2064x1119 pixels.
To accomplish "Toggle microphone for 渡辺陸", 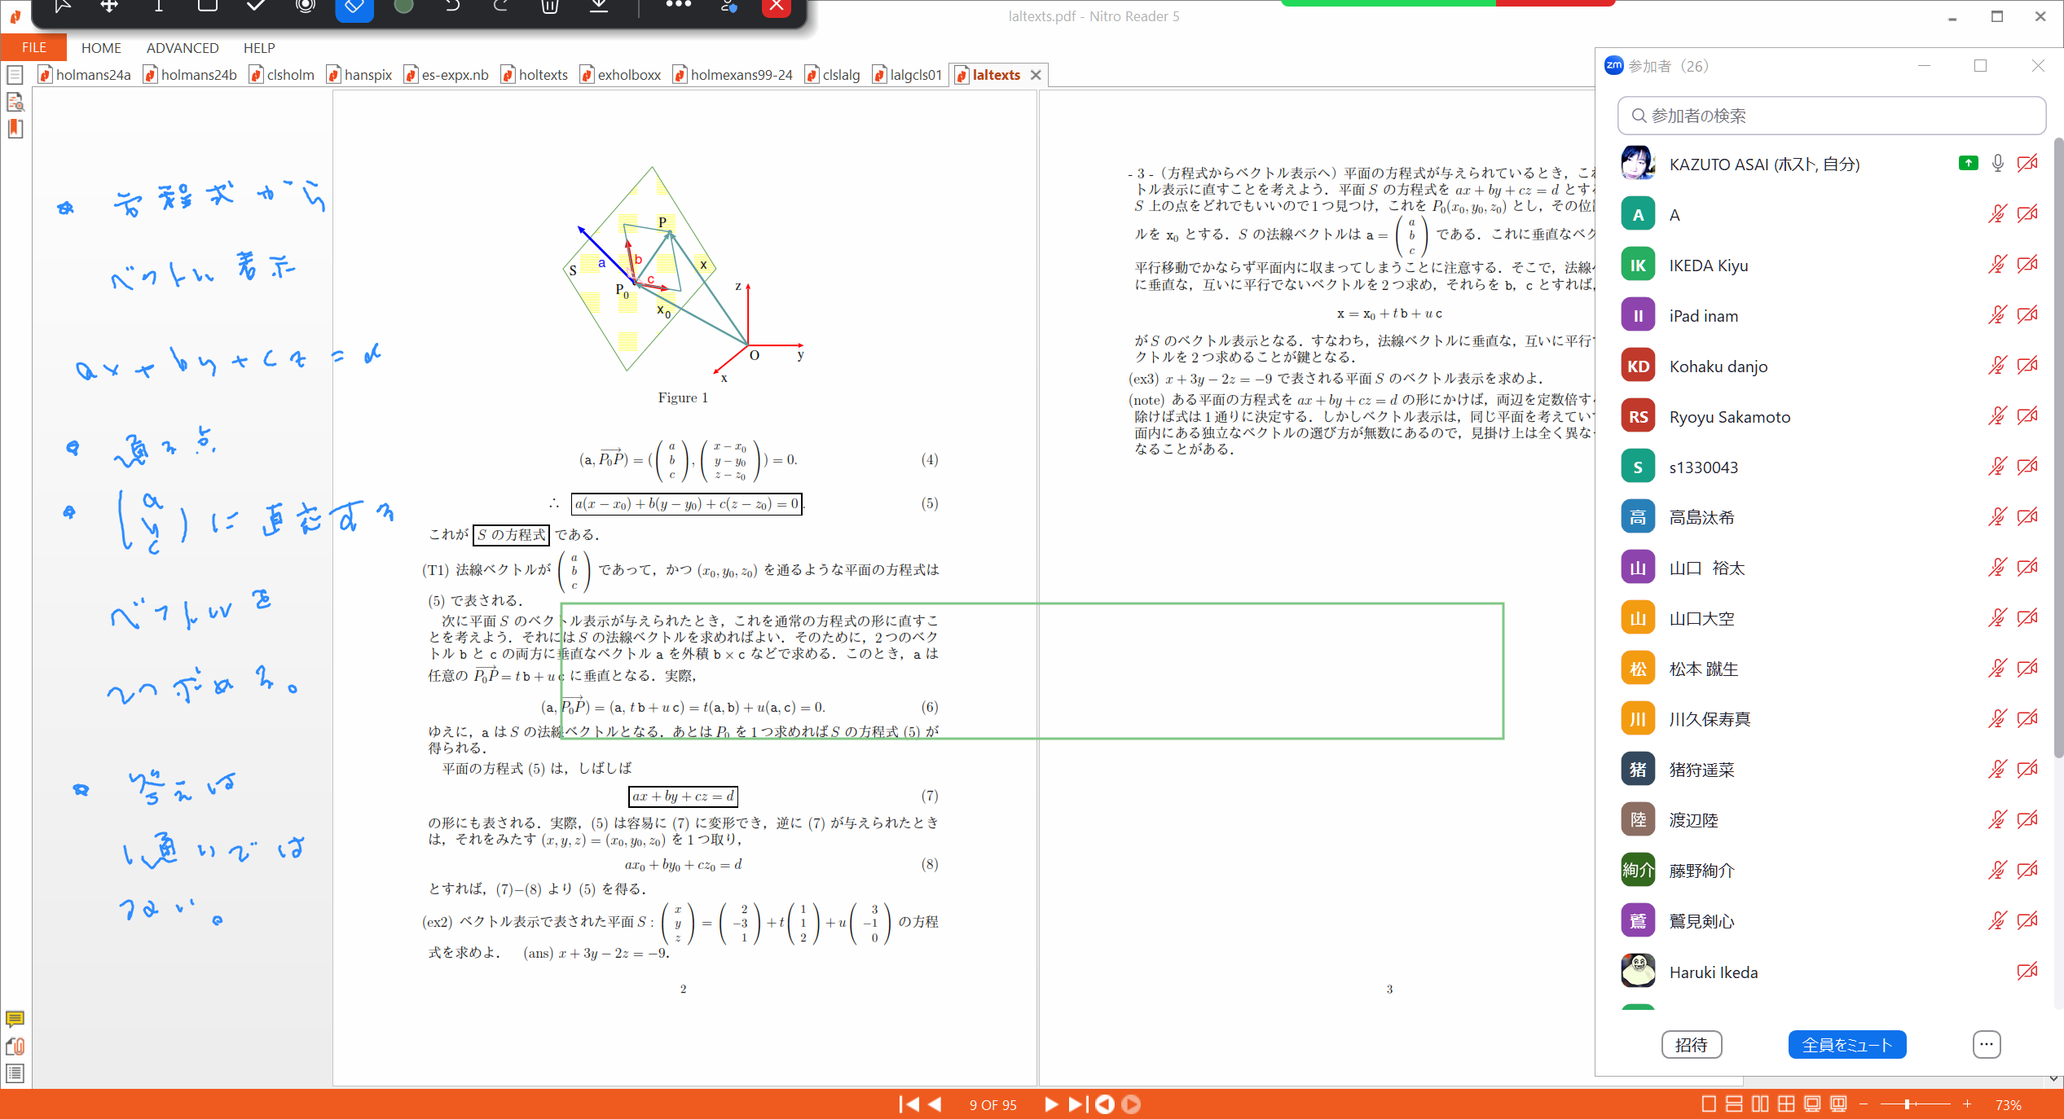I will pos(1997,820).
